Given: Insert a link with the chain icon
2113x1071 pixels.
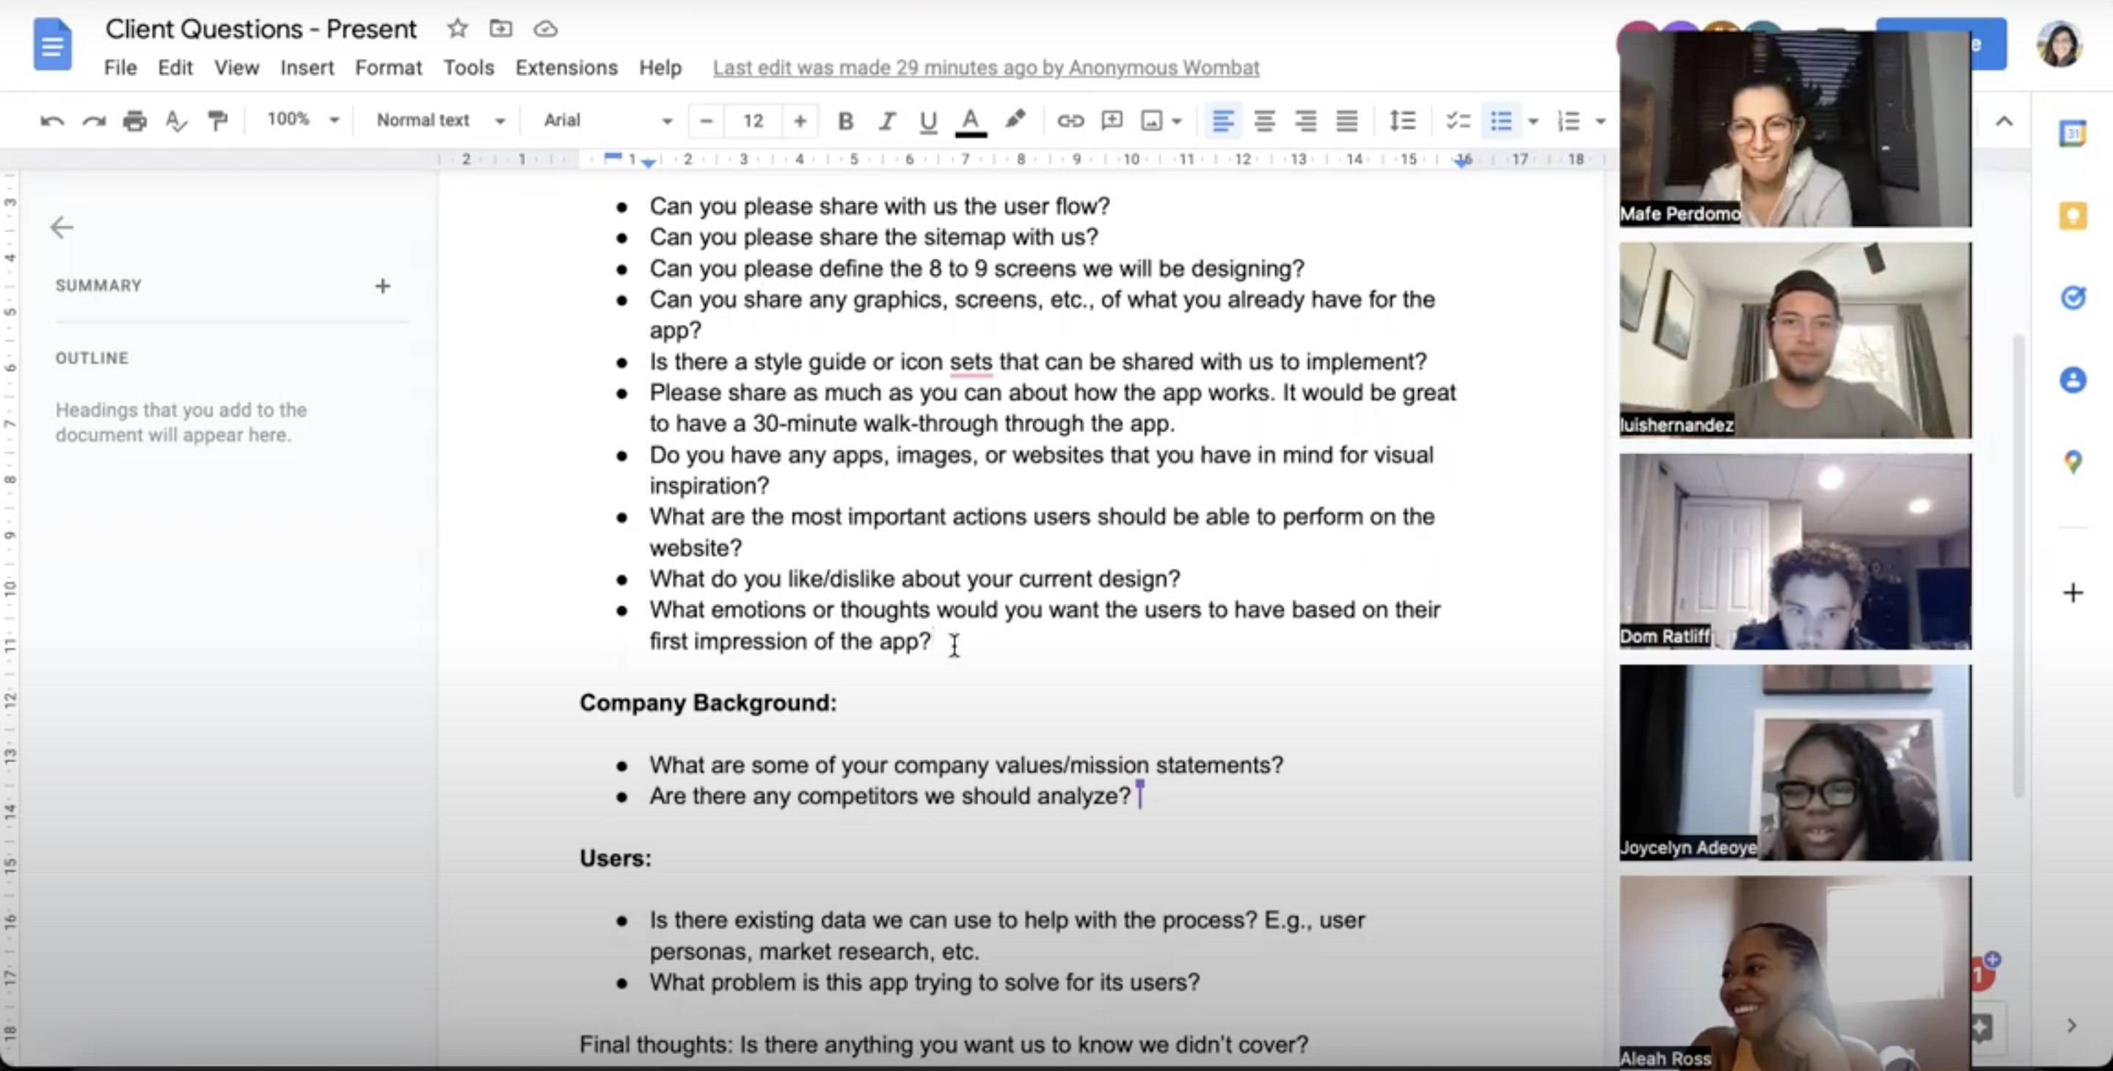Looking at the screenshot, I should coord(1070,121).
